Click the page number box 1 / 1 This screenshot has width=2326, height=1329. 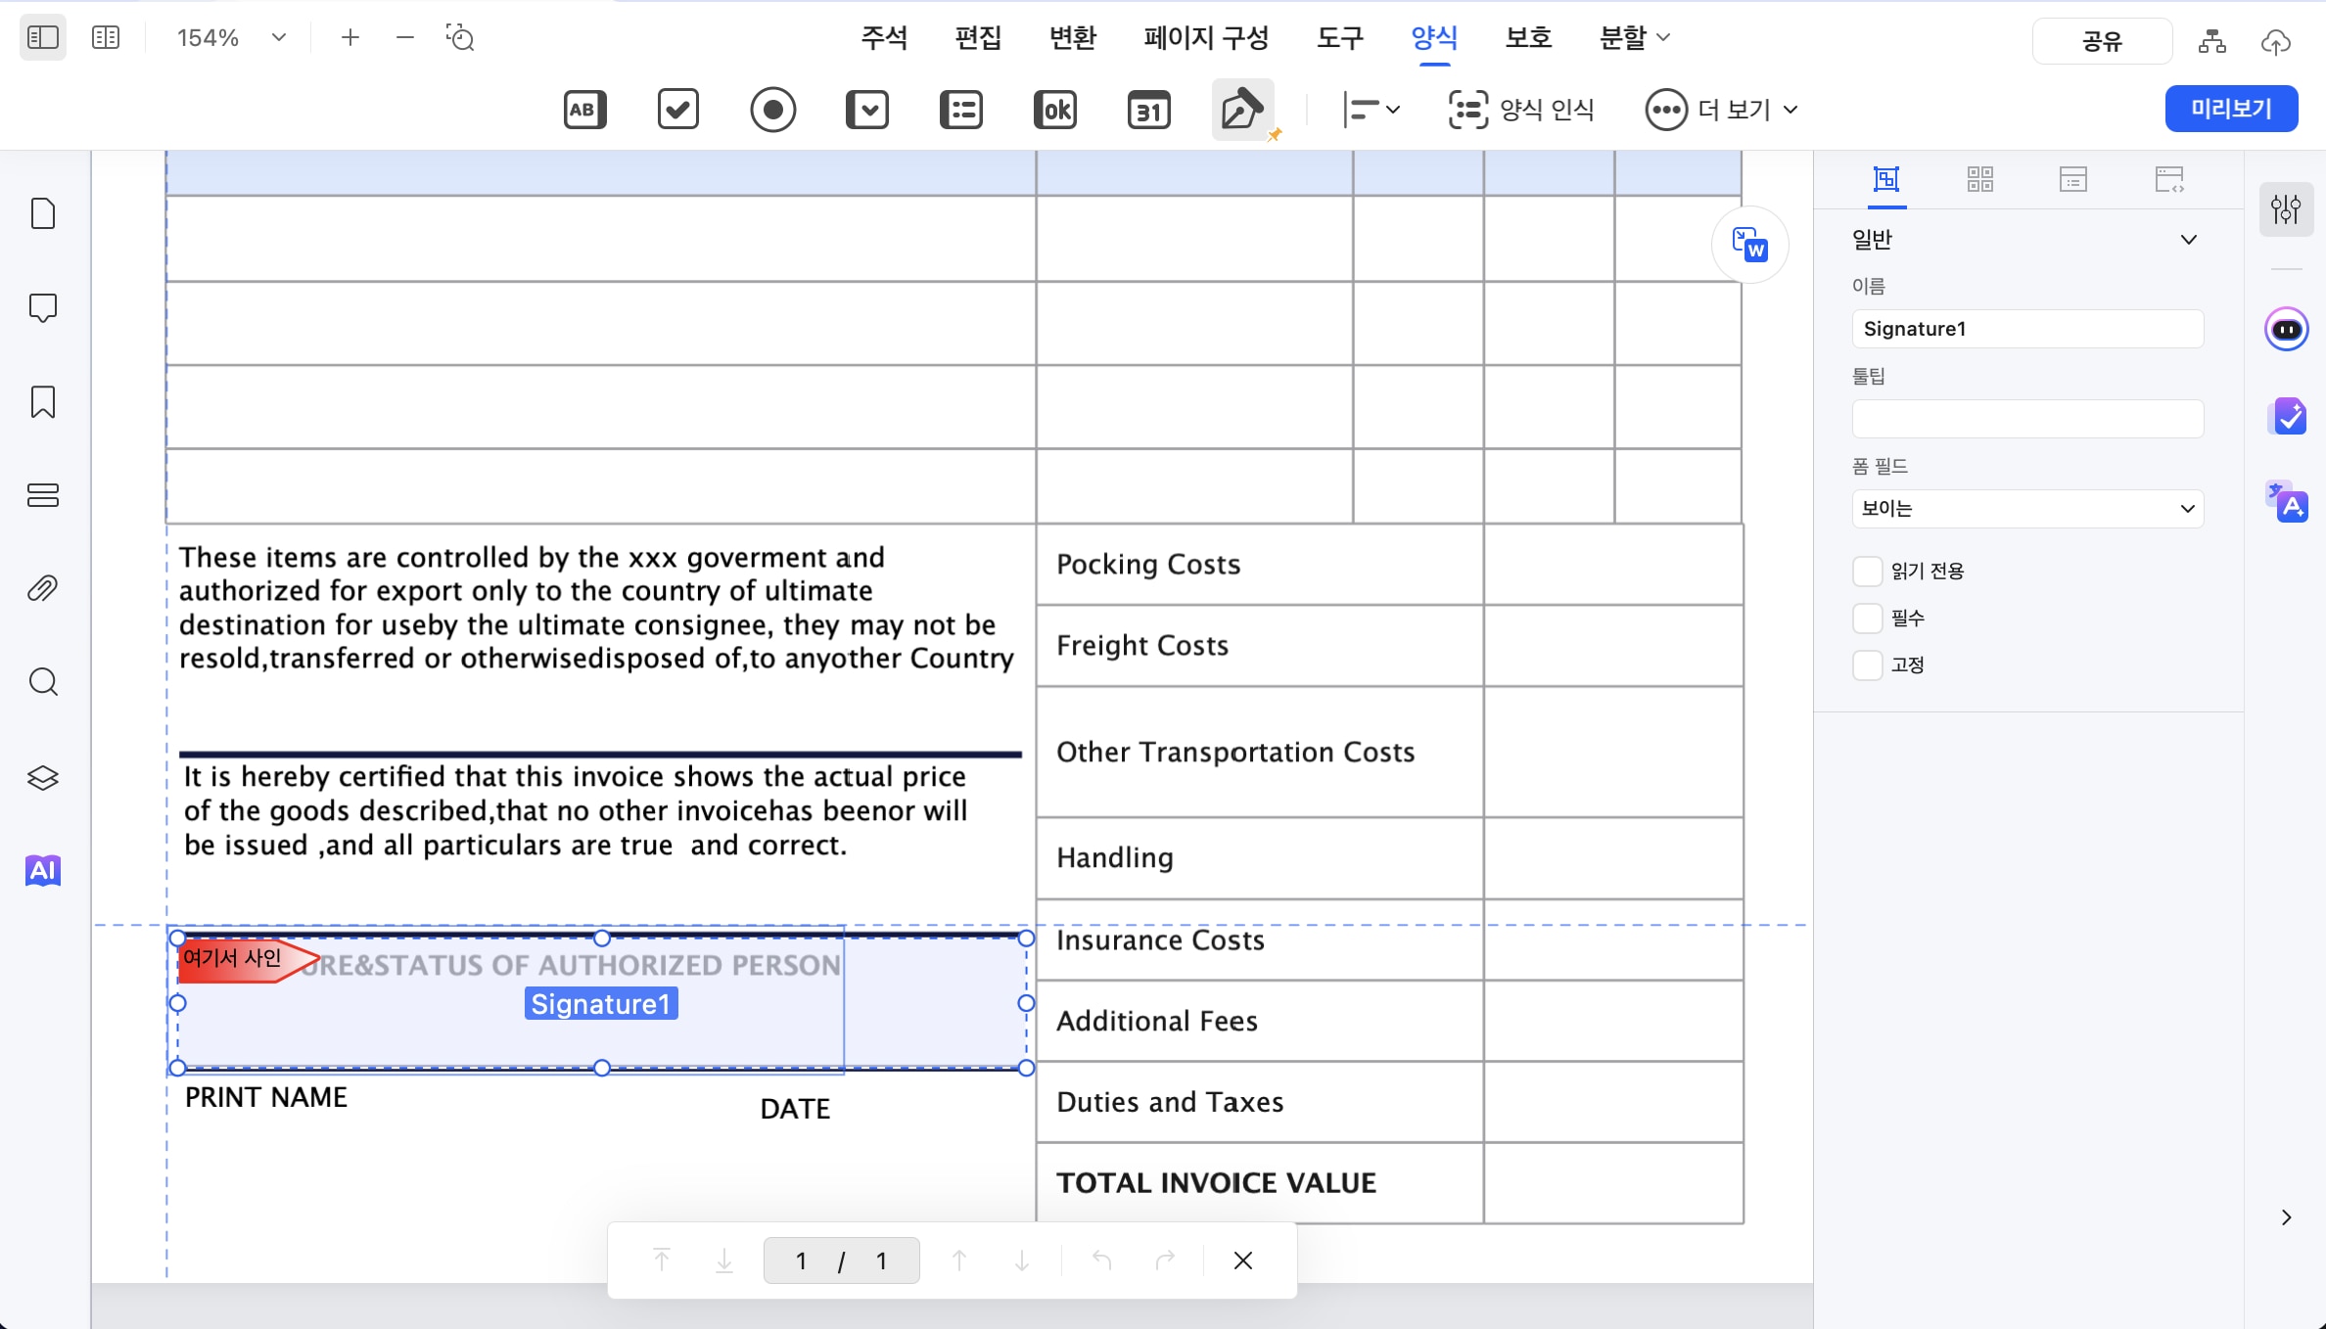coord(841,1260)
